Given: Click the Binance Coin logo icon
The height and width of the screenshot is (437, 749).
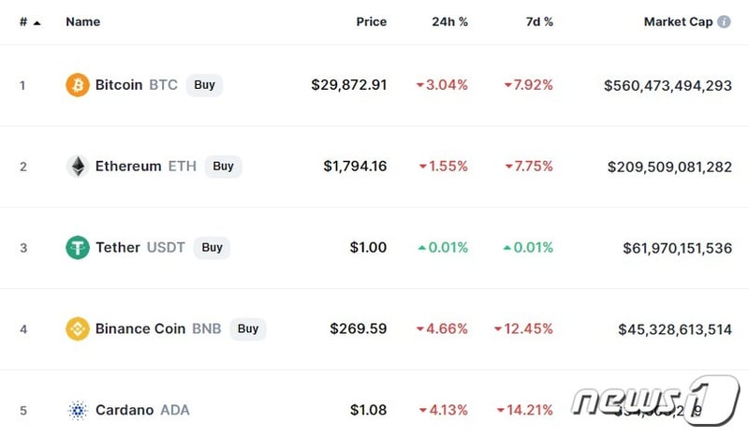Looking at the screenshot, I should (x=78, y=329).
